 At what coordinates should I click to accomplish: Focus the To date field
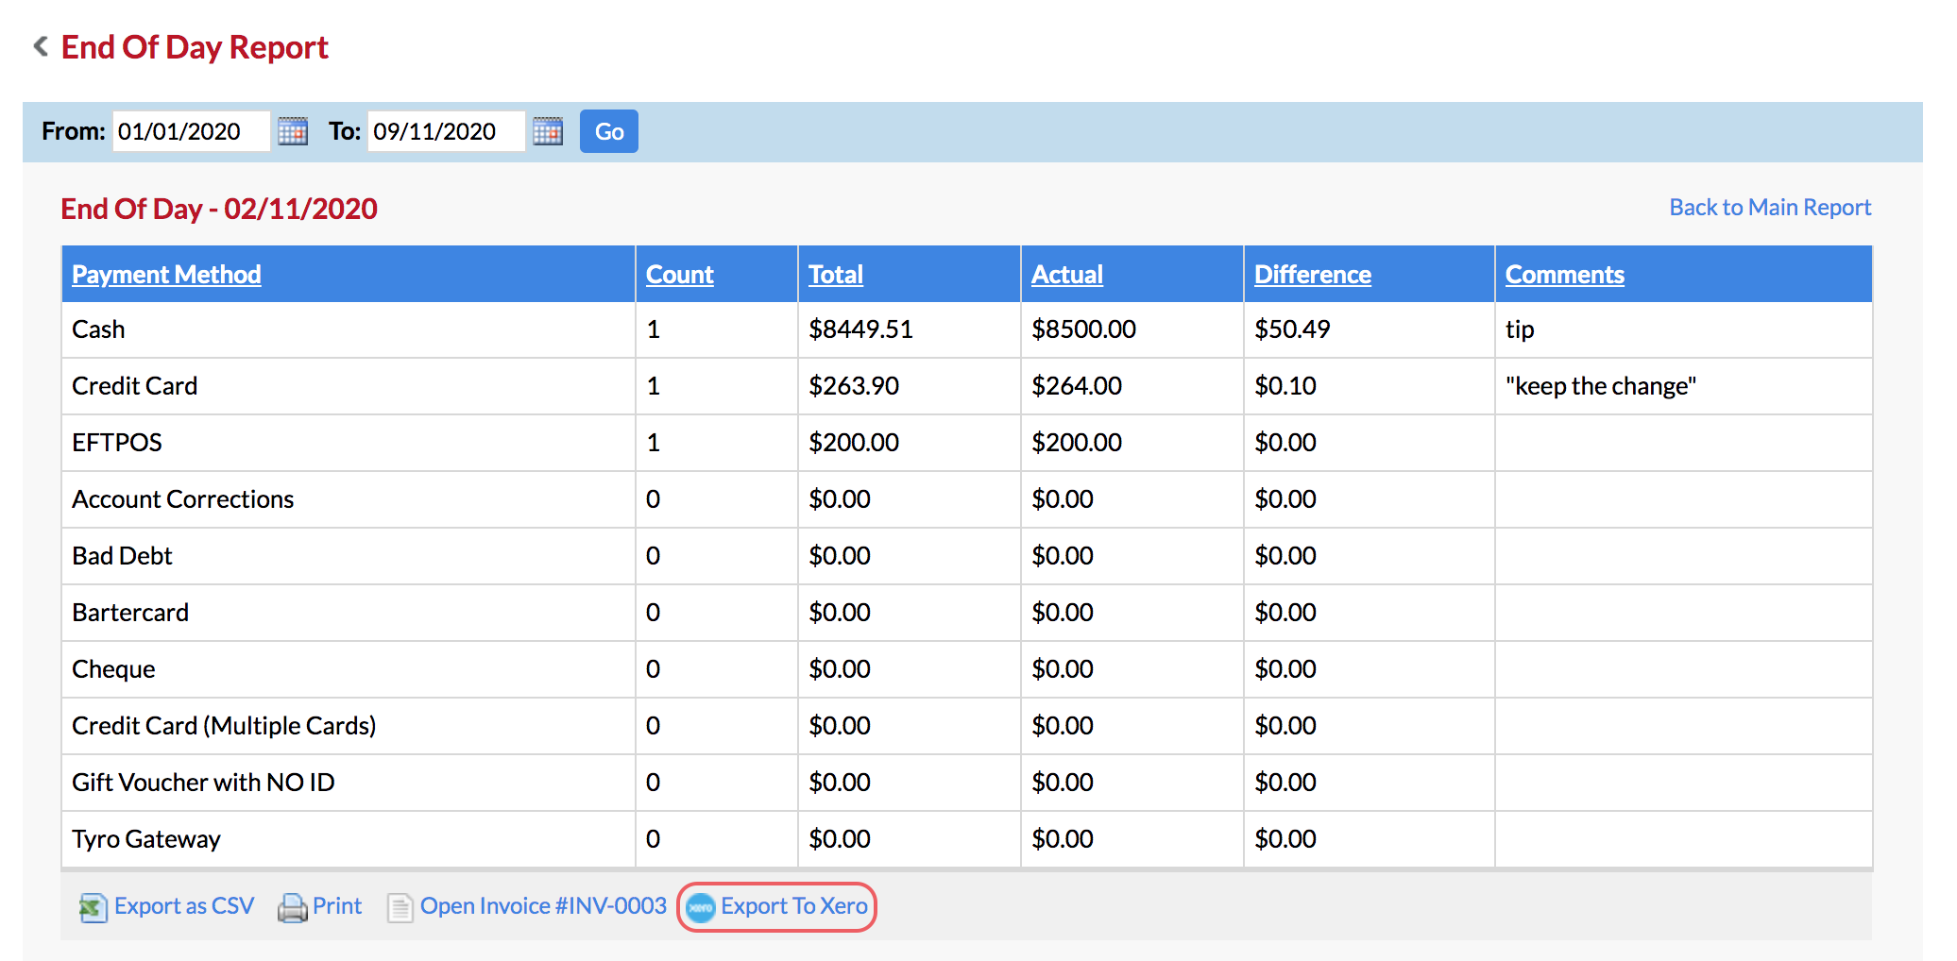[446, 131]
